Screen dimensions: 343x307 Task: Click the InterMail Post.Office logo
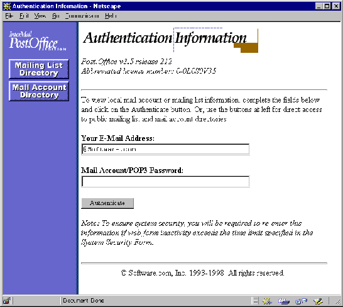pyautogui.click(x=37, y=41)
